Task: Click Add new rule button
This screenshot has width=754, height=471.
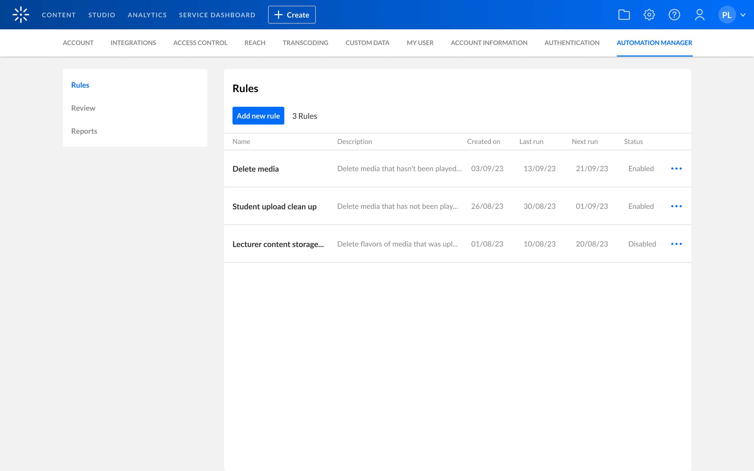Action: (258, 116)
